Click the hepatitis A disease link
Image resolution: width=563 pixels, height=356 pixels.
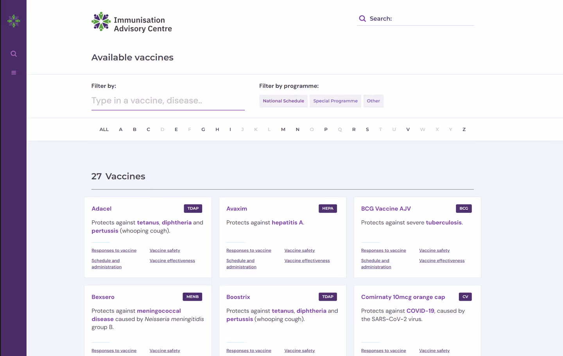coord(287,223)
